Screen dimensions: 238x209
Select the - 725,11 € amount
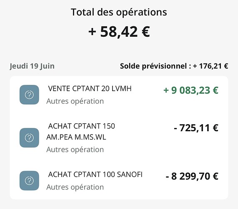pos(196,128)
